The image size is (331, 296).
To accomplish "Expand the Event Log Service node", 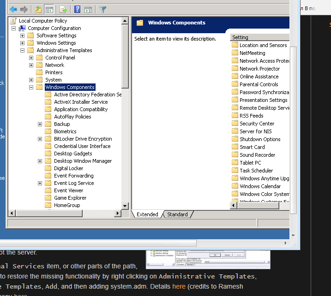I will pyautogui.click(x=40, y=183).
